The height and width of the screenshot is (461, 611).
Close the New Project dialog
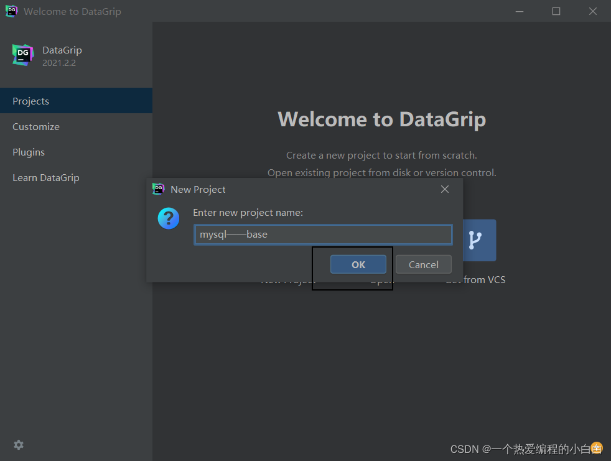(x=445, y=189)
